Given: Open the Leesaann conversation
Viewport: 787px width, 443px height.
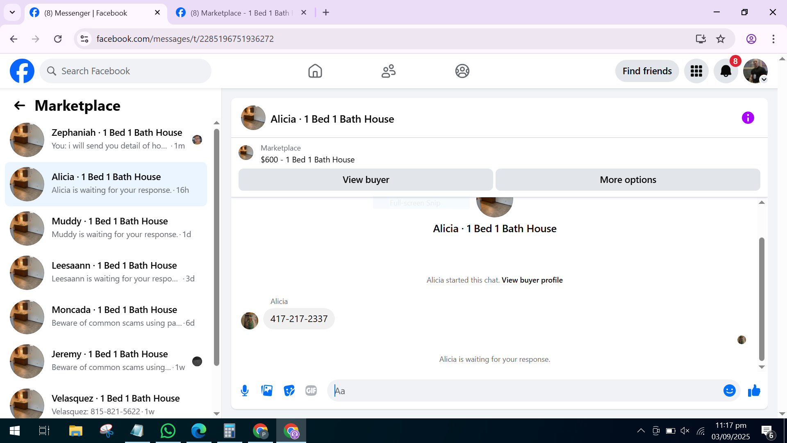Looking at the screenshot, I should point(106,273).
